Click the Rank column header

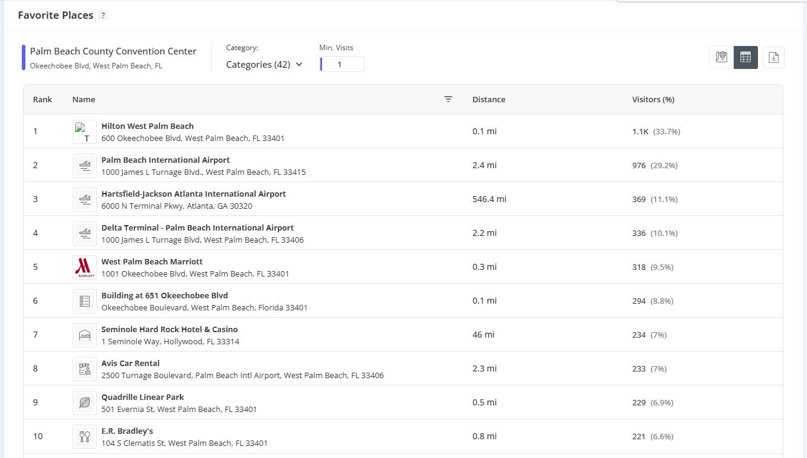pyautogui.click(x=42, y=99)
